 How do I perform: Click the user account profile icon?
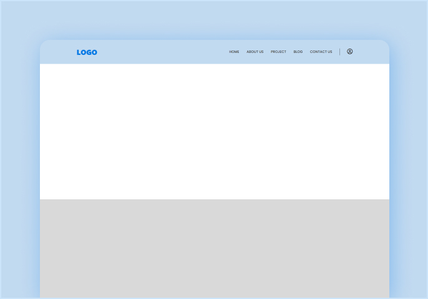tap(350, 52)
